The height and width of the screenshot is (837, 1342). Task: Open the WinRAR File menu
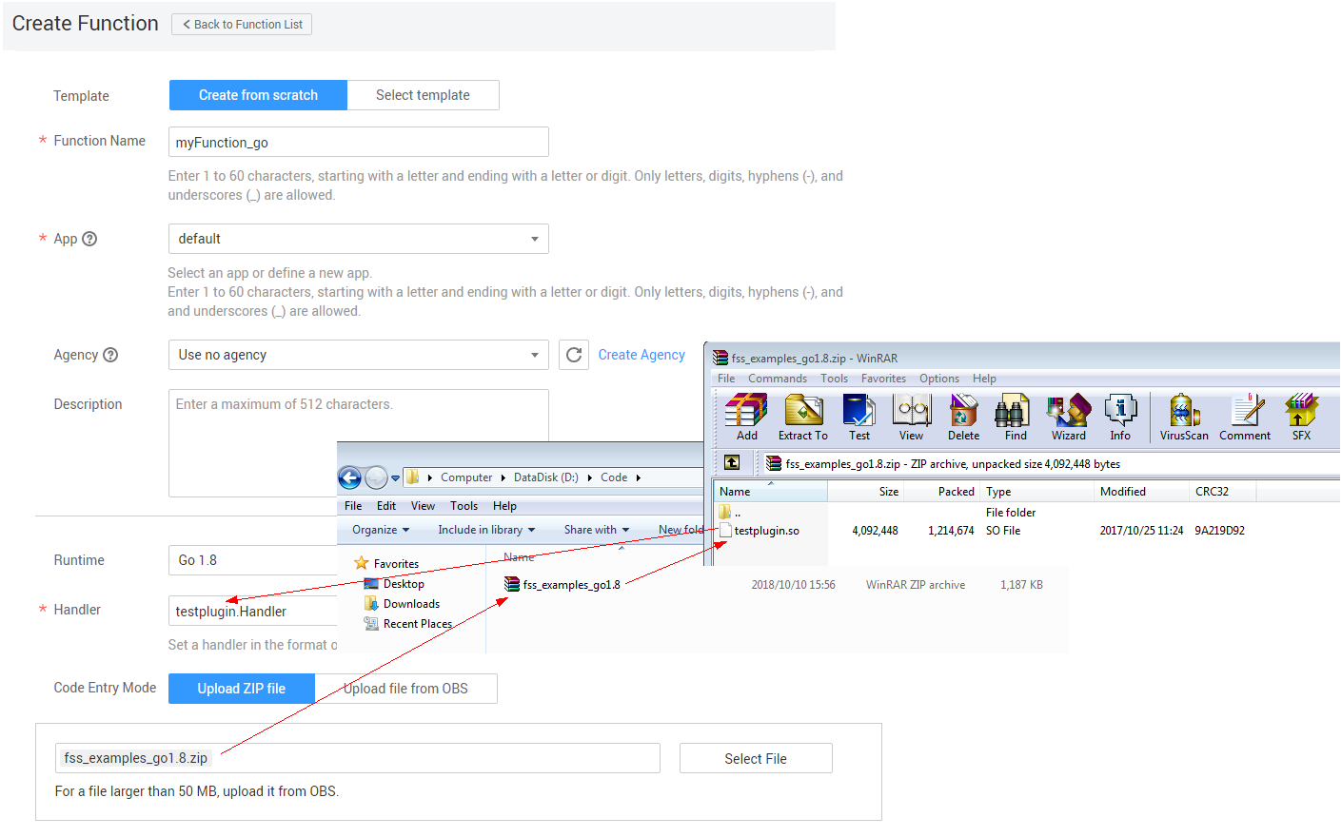pos(726,379)
